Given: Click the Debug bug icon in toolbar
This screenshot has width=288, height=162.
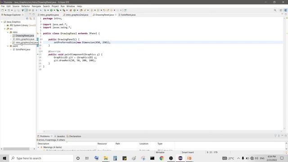Looking at the screenshot, I should click(x=45, y=10).
